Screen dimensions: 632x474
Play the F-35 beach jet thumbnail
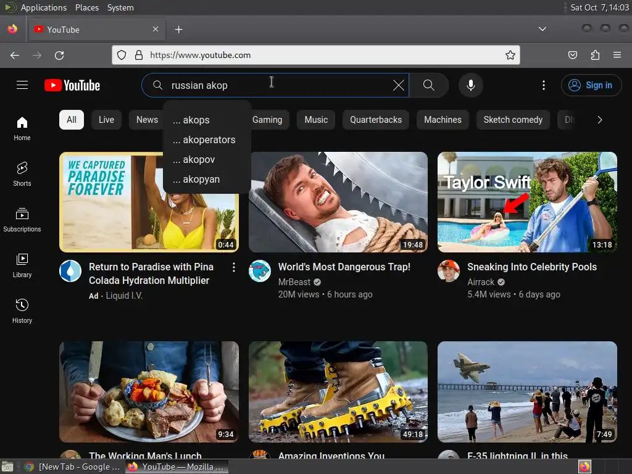[527, 392]
